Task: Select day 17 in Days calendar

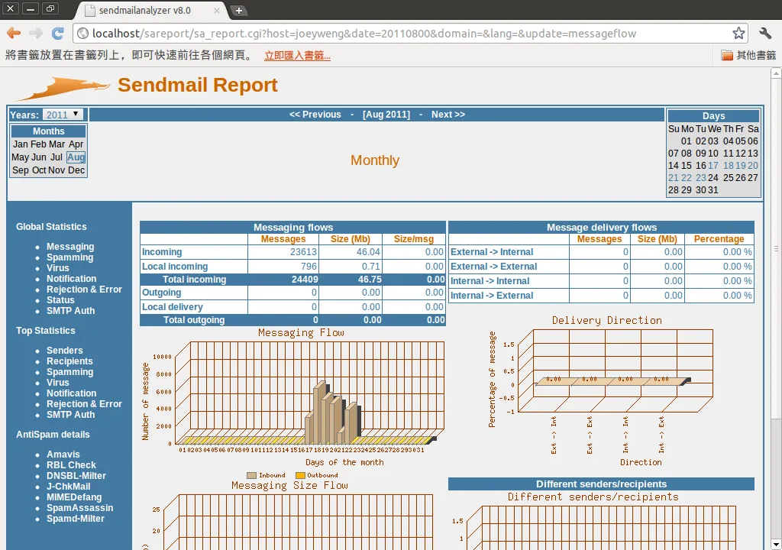Action: pos(713,165)
